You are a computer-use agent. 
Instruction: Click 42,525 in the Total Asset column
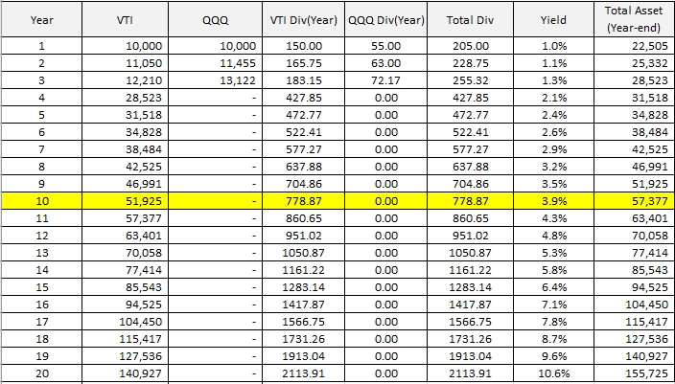[x=634, y=149]
